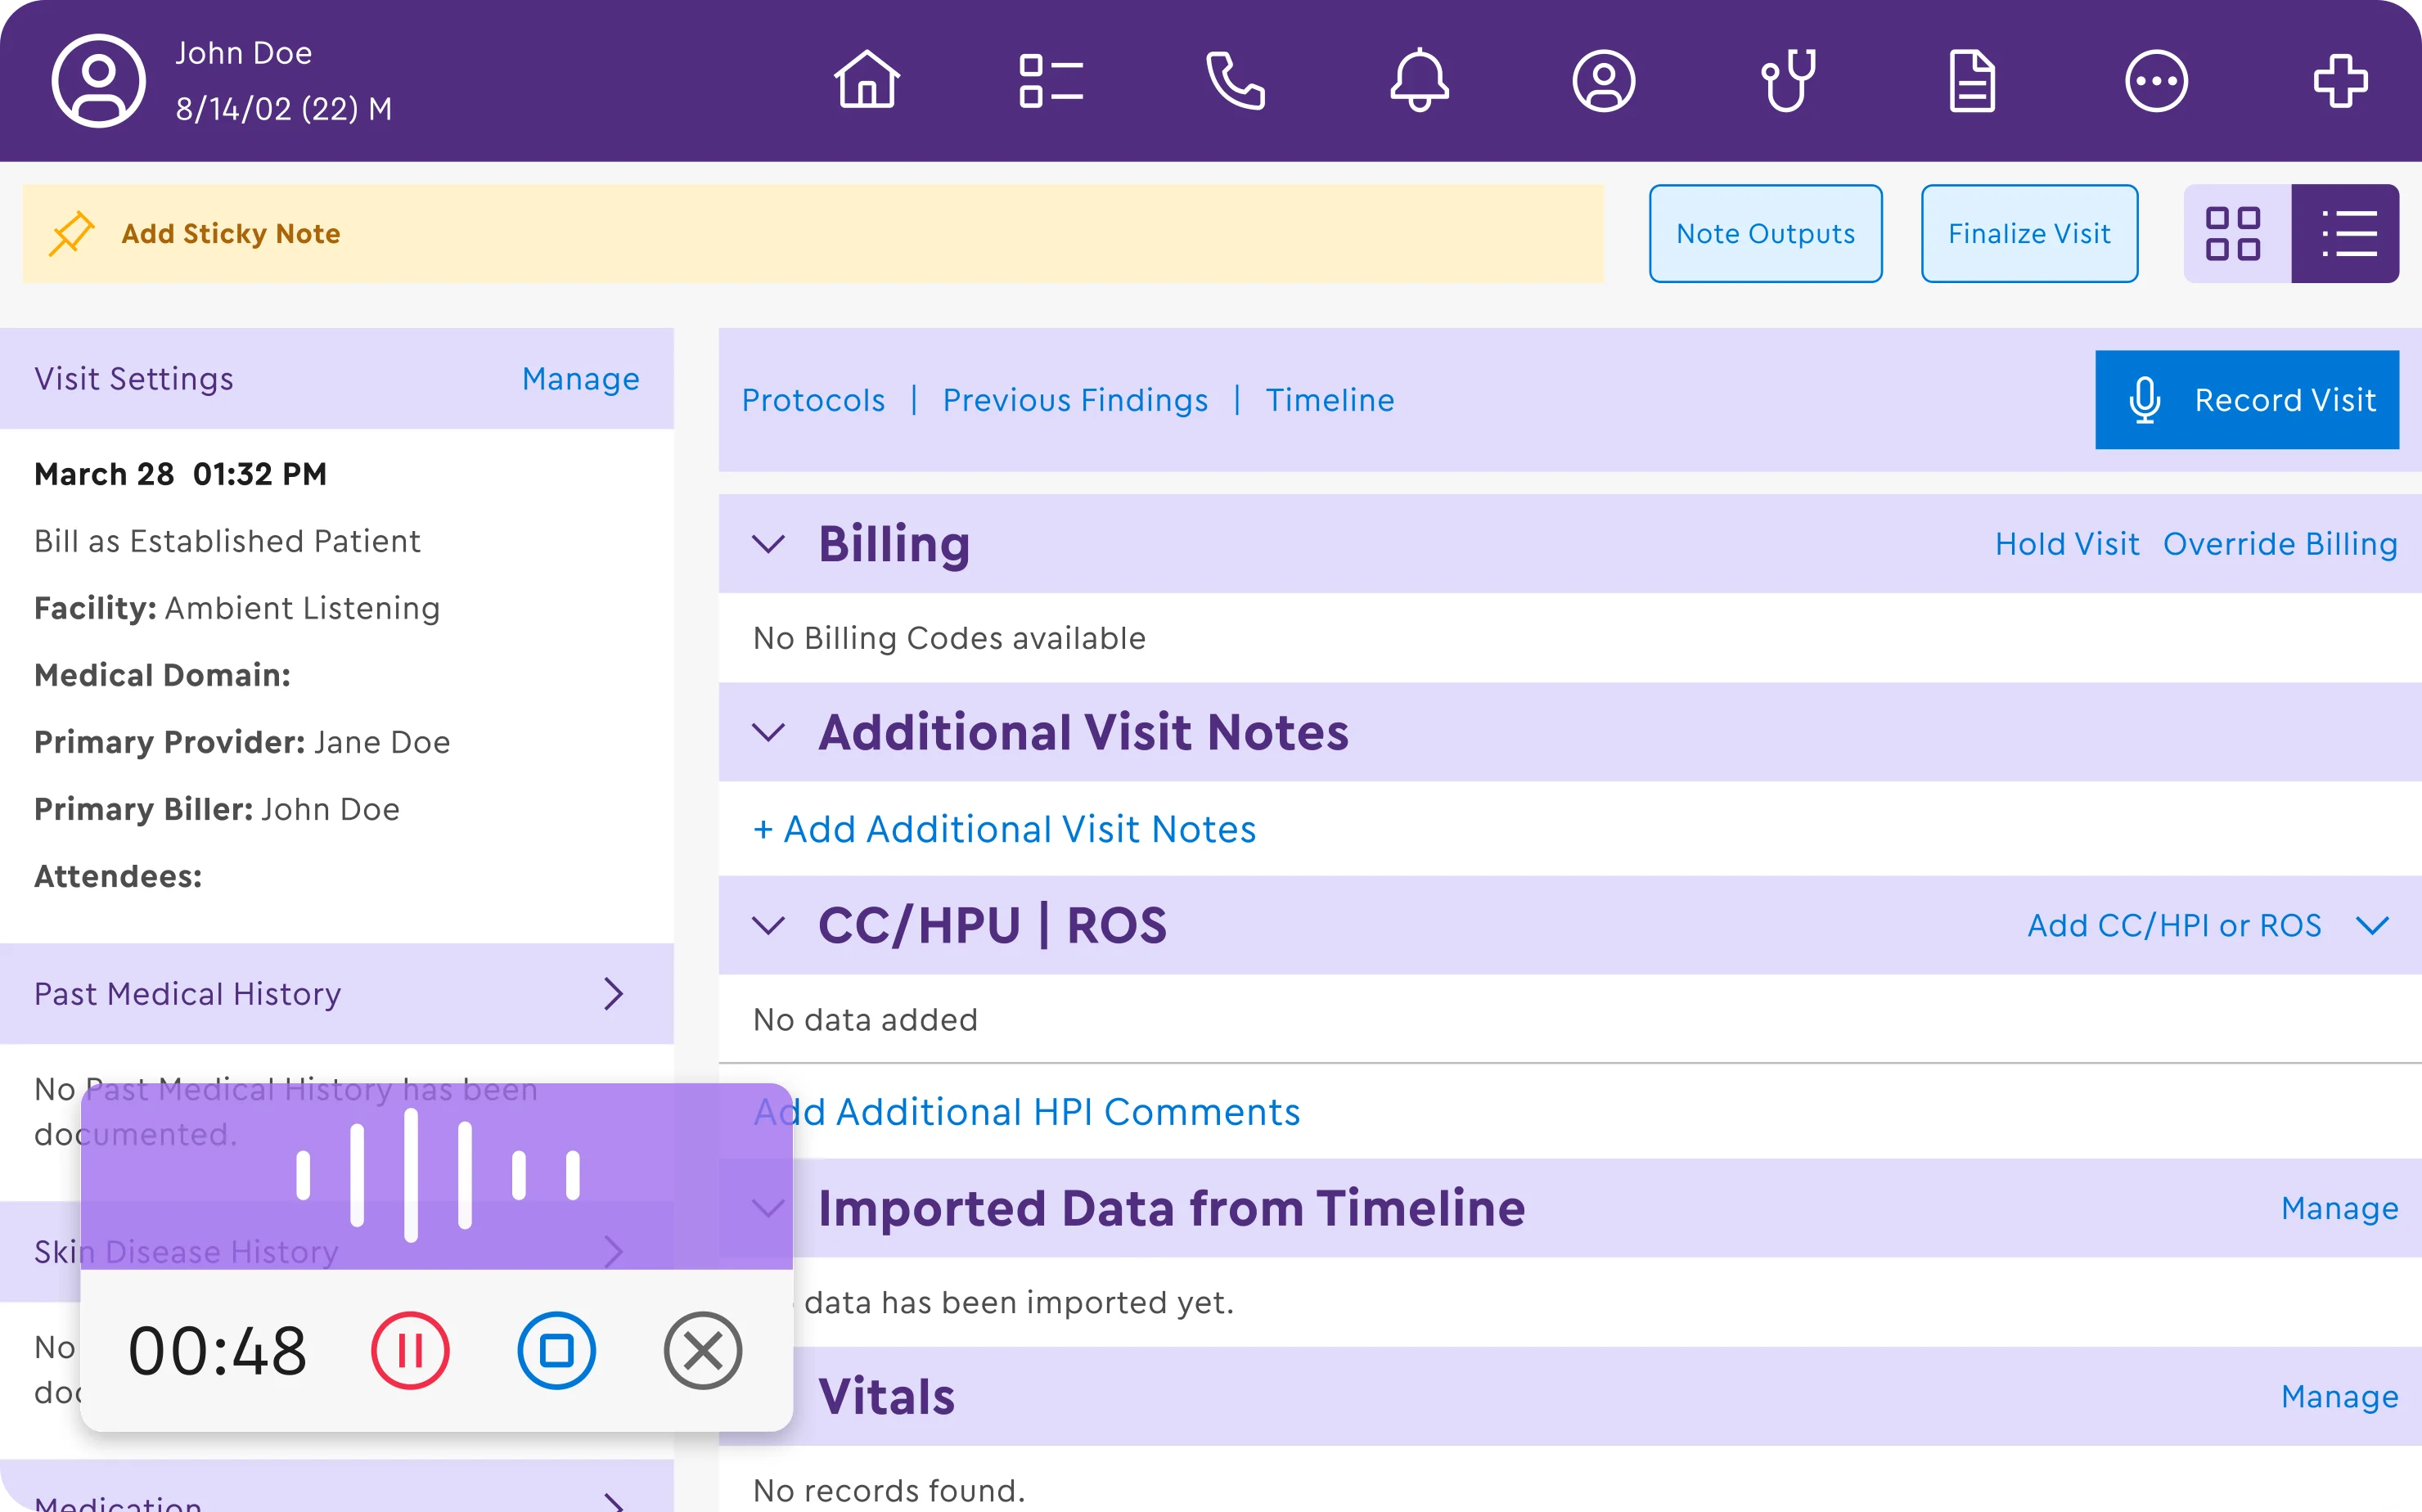Viewport: 2422px width, 1512px height.
Task: Open notifications bell icon
Action: pyautogui.click(x=1419, y=80)
